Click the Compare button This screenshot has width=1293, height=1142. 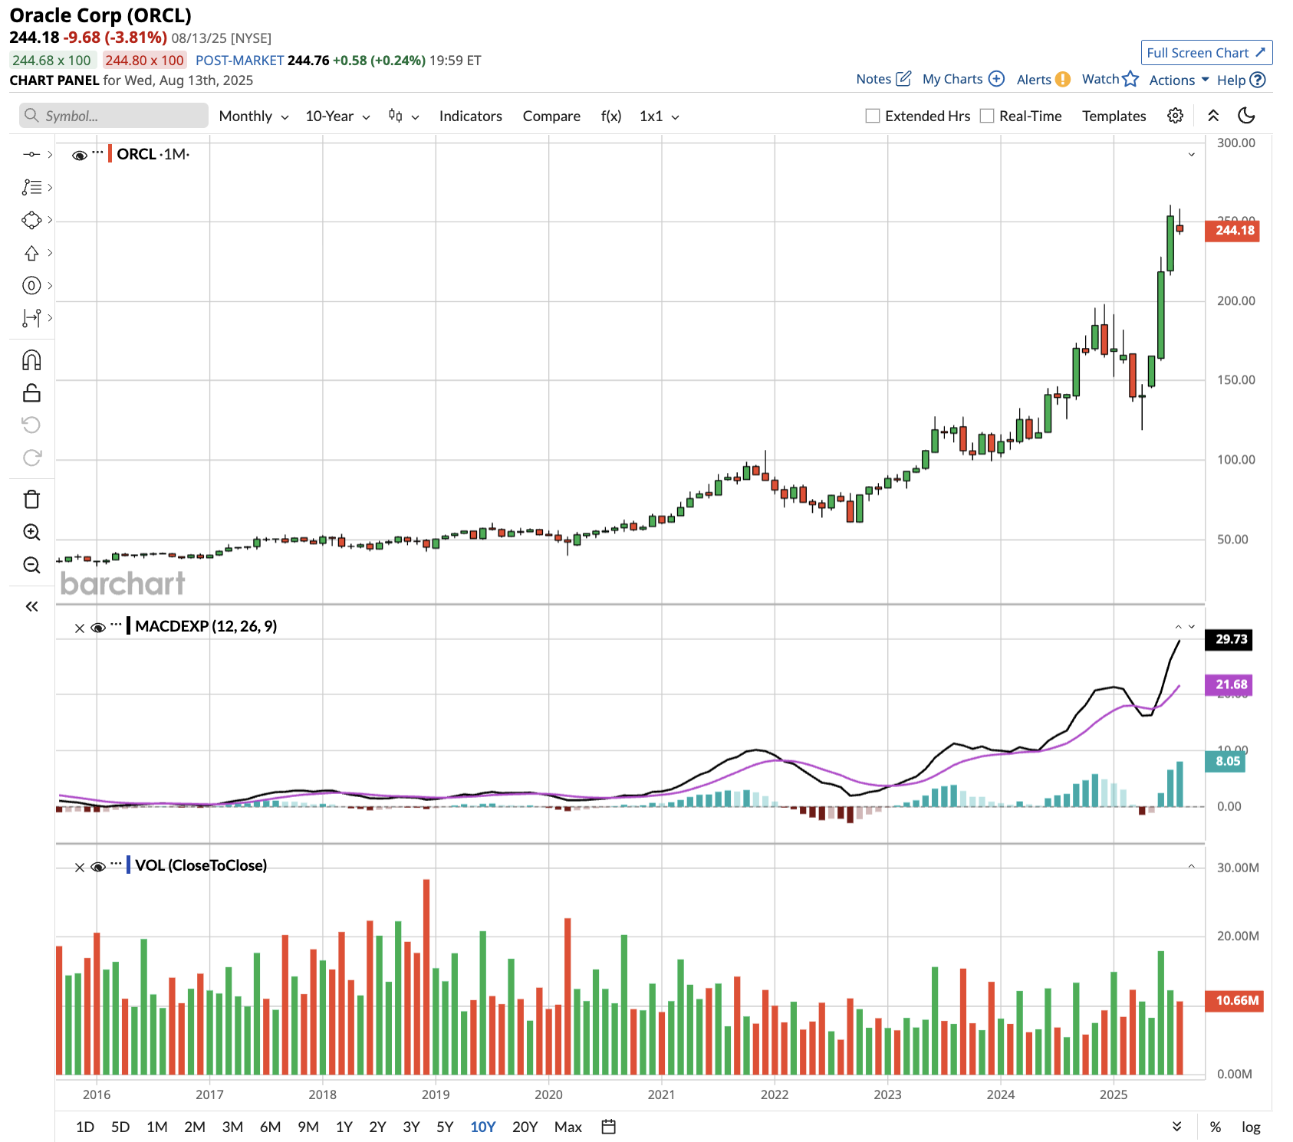tap(551, 116)
